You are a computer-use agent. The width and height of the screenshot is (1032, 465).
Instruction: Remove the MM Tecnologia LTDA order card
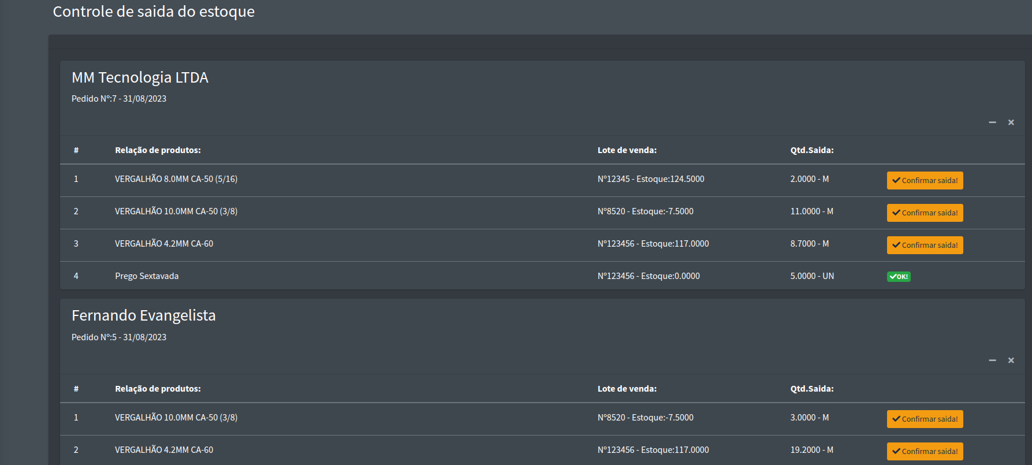pos(1011,122)
